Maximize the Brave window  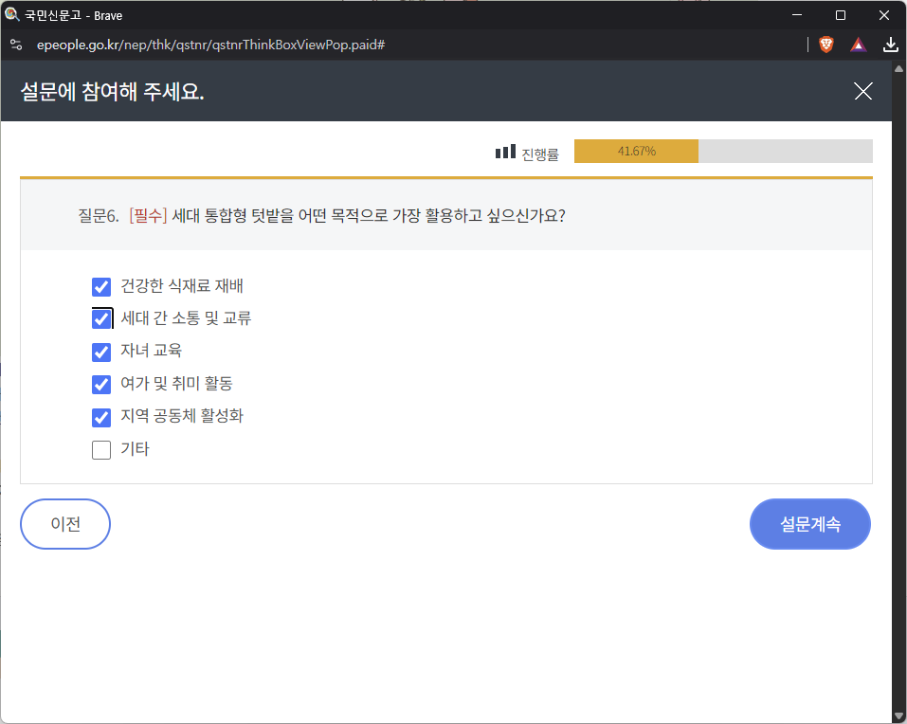pyautogui.click(x=841, y=15)
